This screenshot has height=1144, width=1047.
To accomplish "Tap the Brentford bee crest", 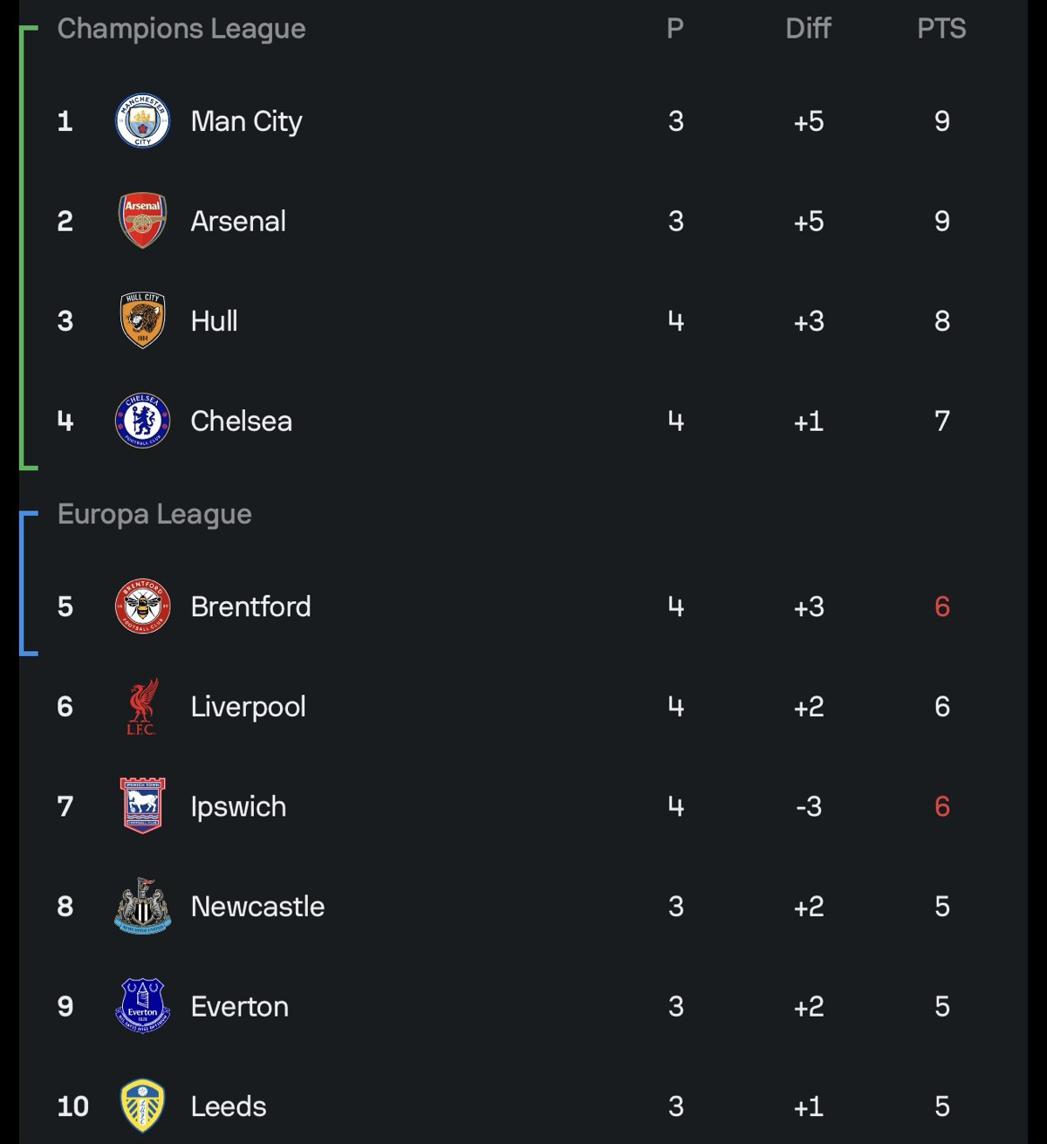I will [142, 606].
